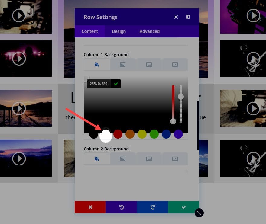Switch to the Design tab
The image size is (266, 224).
[x=119, y=31]
